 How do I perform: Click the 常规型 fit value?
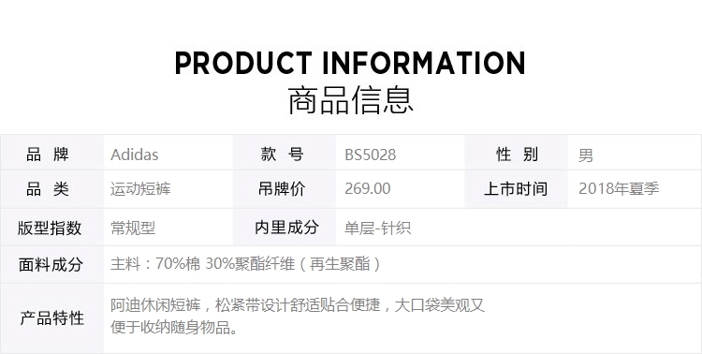[133, 229]
